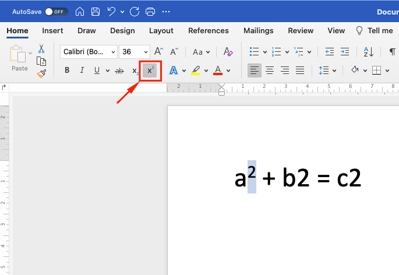Toggle Italic formatting
The height and width of the screenshot is (275, 399).
click(x=82, y=70)
